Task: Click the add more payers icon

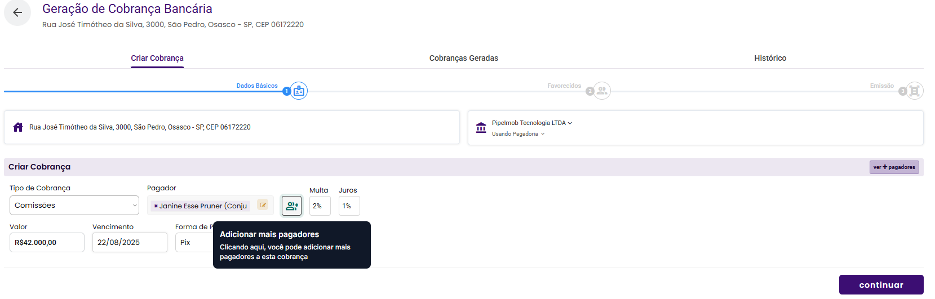Action: pyautogui.click(x=292, y=206)
